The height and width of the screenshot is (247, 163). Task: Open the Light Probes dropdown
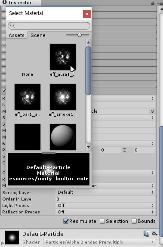click(x=105, y=205)
